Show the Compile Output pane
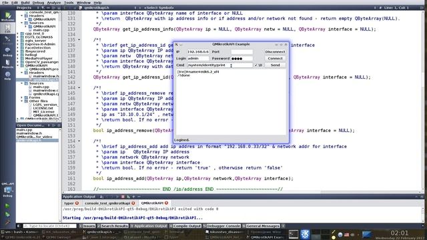 click(x=185, y=226)
